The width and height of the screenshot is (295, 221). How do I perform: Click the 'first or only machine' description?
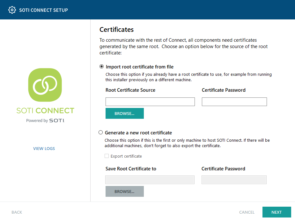pyautogui.click(x=187, y=143)
